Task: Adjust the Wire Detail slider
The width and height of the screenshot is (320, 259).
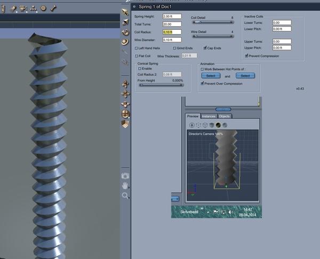Action: 212,36
